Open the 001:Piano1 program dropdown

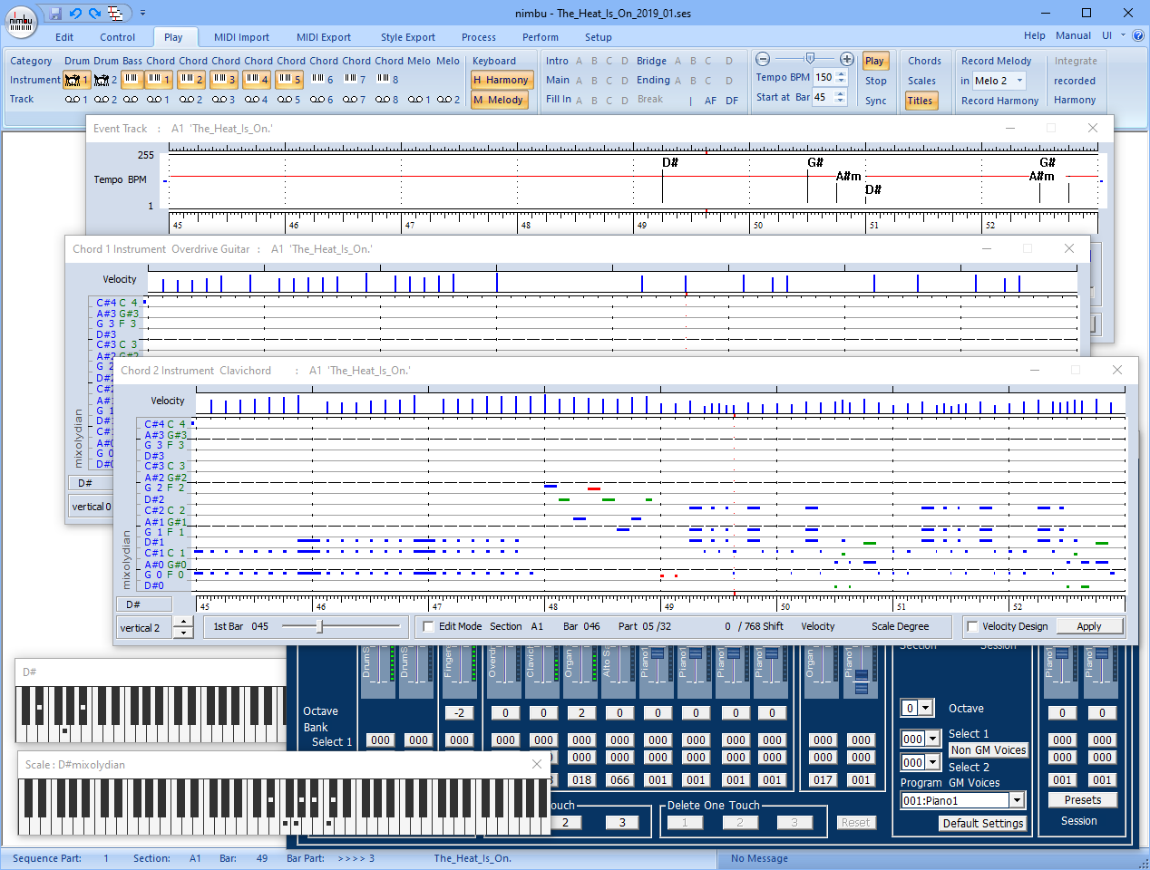(x=1017, y=800)
